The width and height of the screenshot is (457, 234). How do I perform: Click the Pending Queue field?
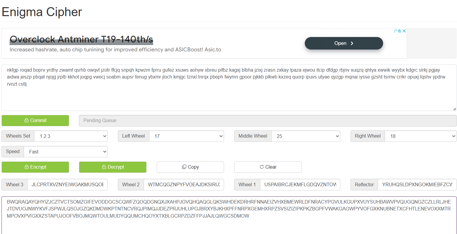[268, 121]
